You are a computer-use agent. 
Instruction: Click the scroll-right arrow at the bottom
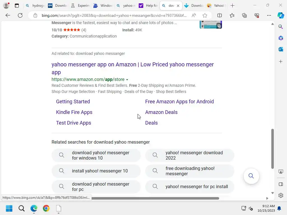pos(267,198)
